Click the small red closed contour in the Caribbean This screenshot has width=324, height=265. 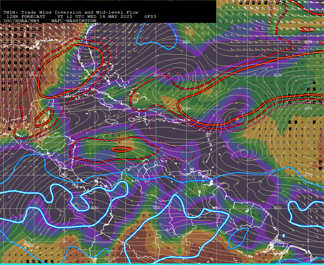[121, 149]
